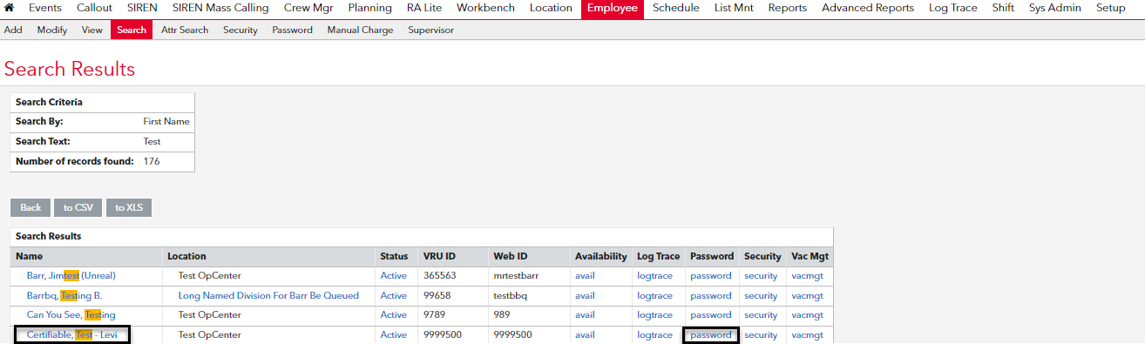Viewport: 1145px width, 344px height.
Task: Open security link for Certifiable row
Action: [x=761, y=335]
